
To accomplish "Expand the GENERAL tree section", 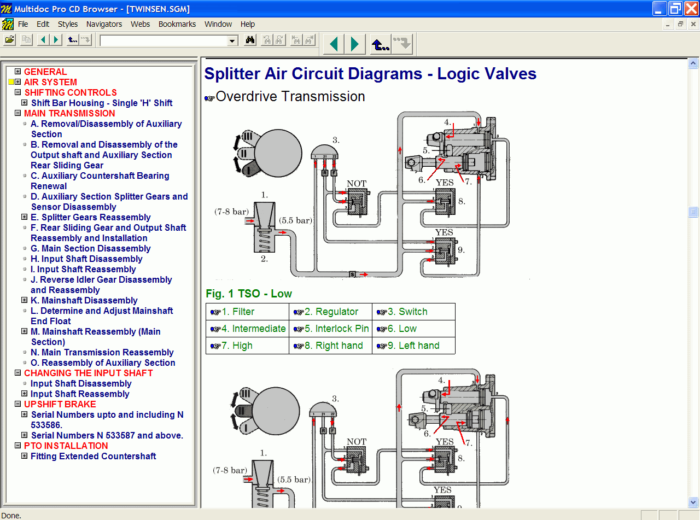I will coord(18,72).
